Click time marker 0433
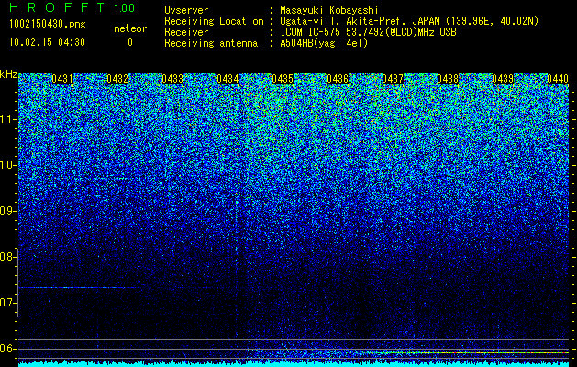The width and height of the screenshot is (577, 367). tap(172, 79)
